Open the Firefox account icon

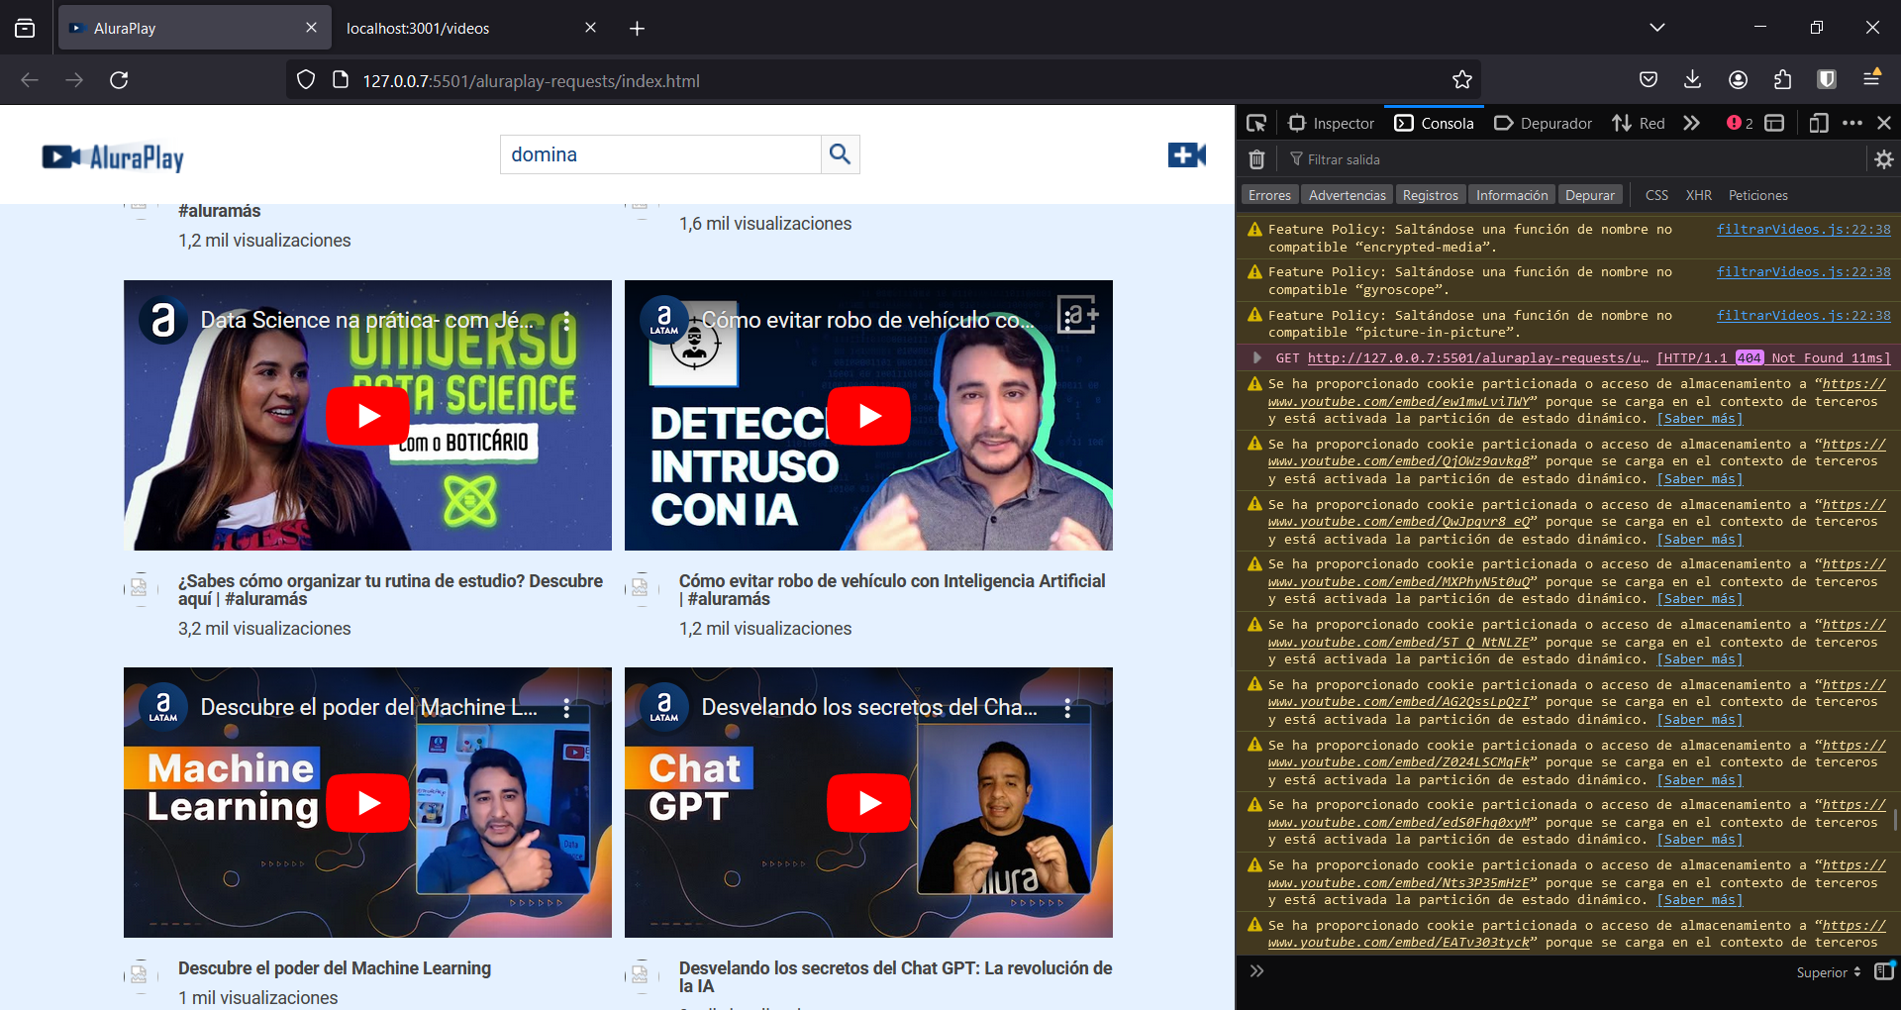click(1738, 80)
